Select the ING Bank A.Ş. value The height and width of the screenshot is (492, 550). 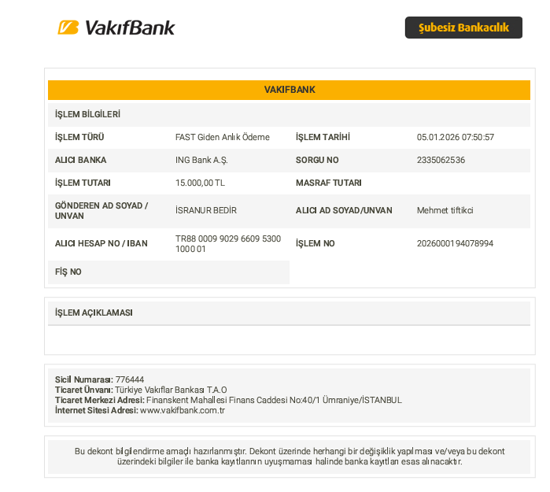[x=201, y=161]
